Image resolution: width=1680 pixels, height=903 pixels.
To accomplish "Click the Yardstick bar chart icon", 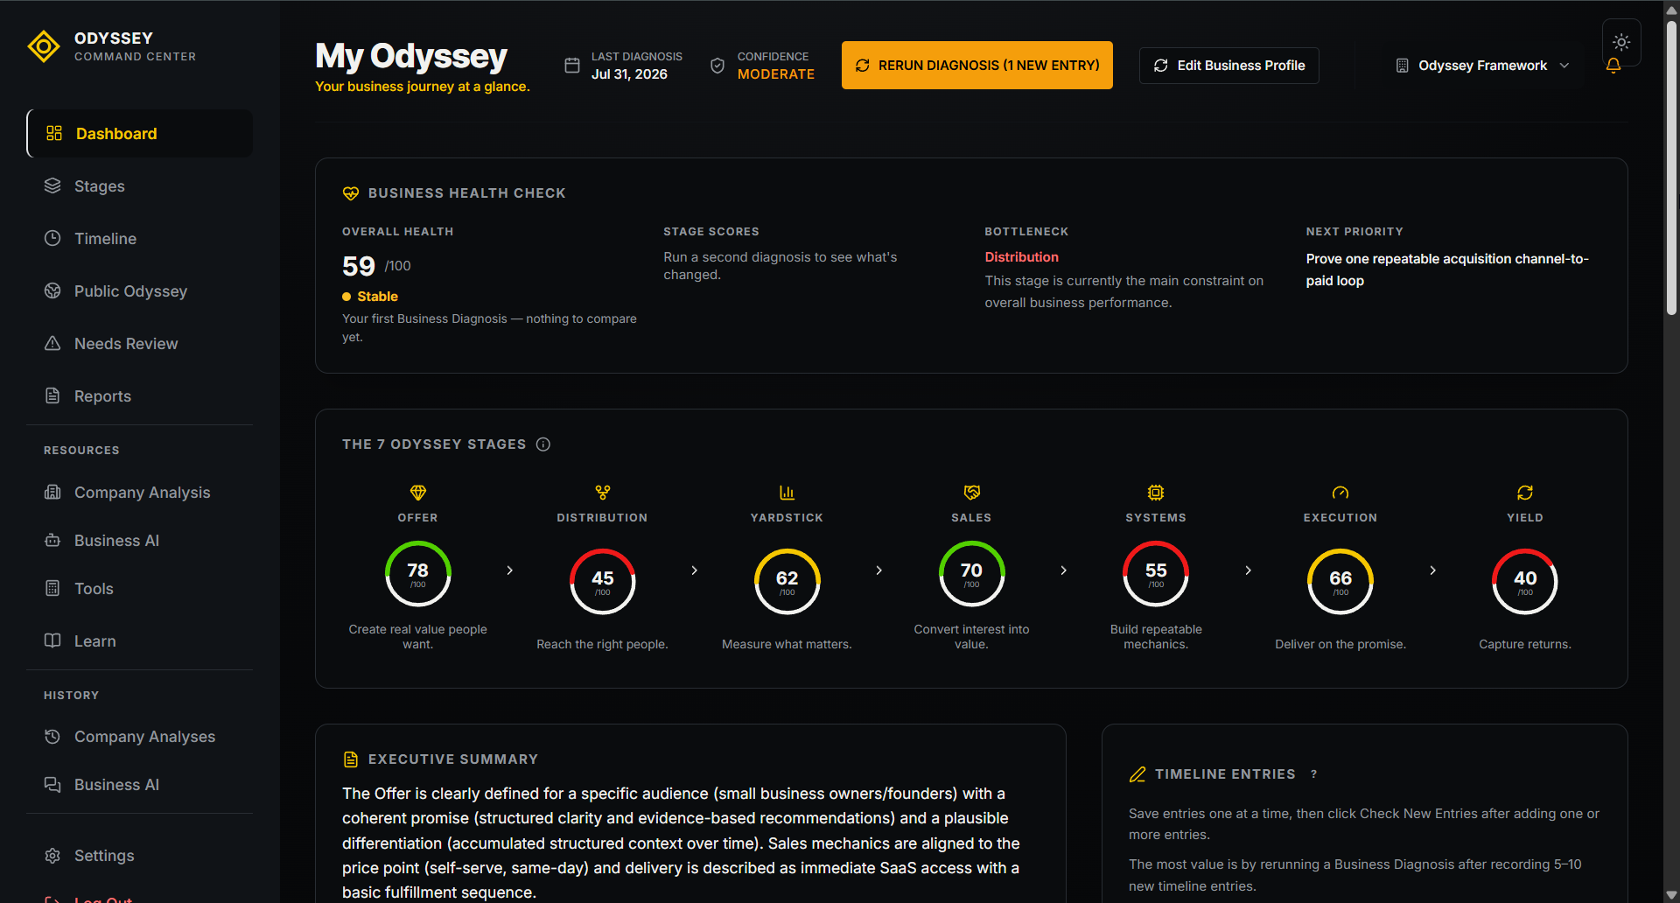I will [x=787, y=493].
